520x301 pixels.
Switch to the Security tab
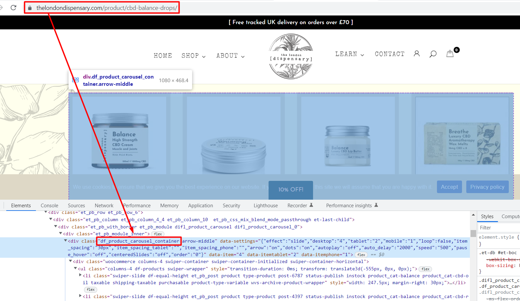pos(231,206)
